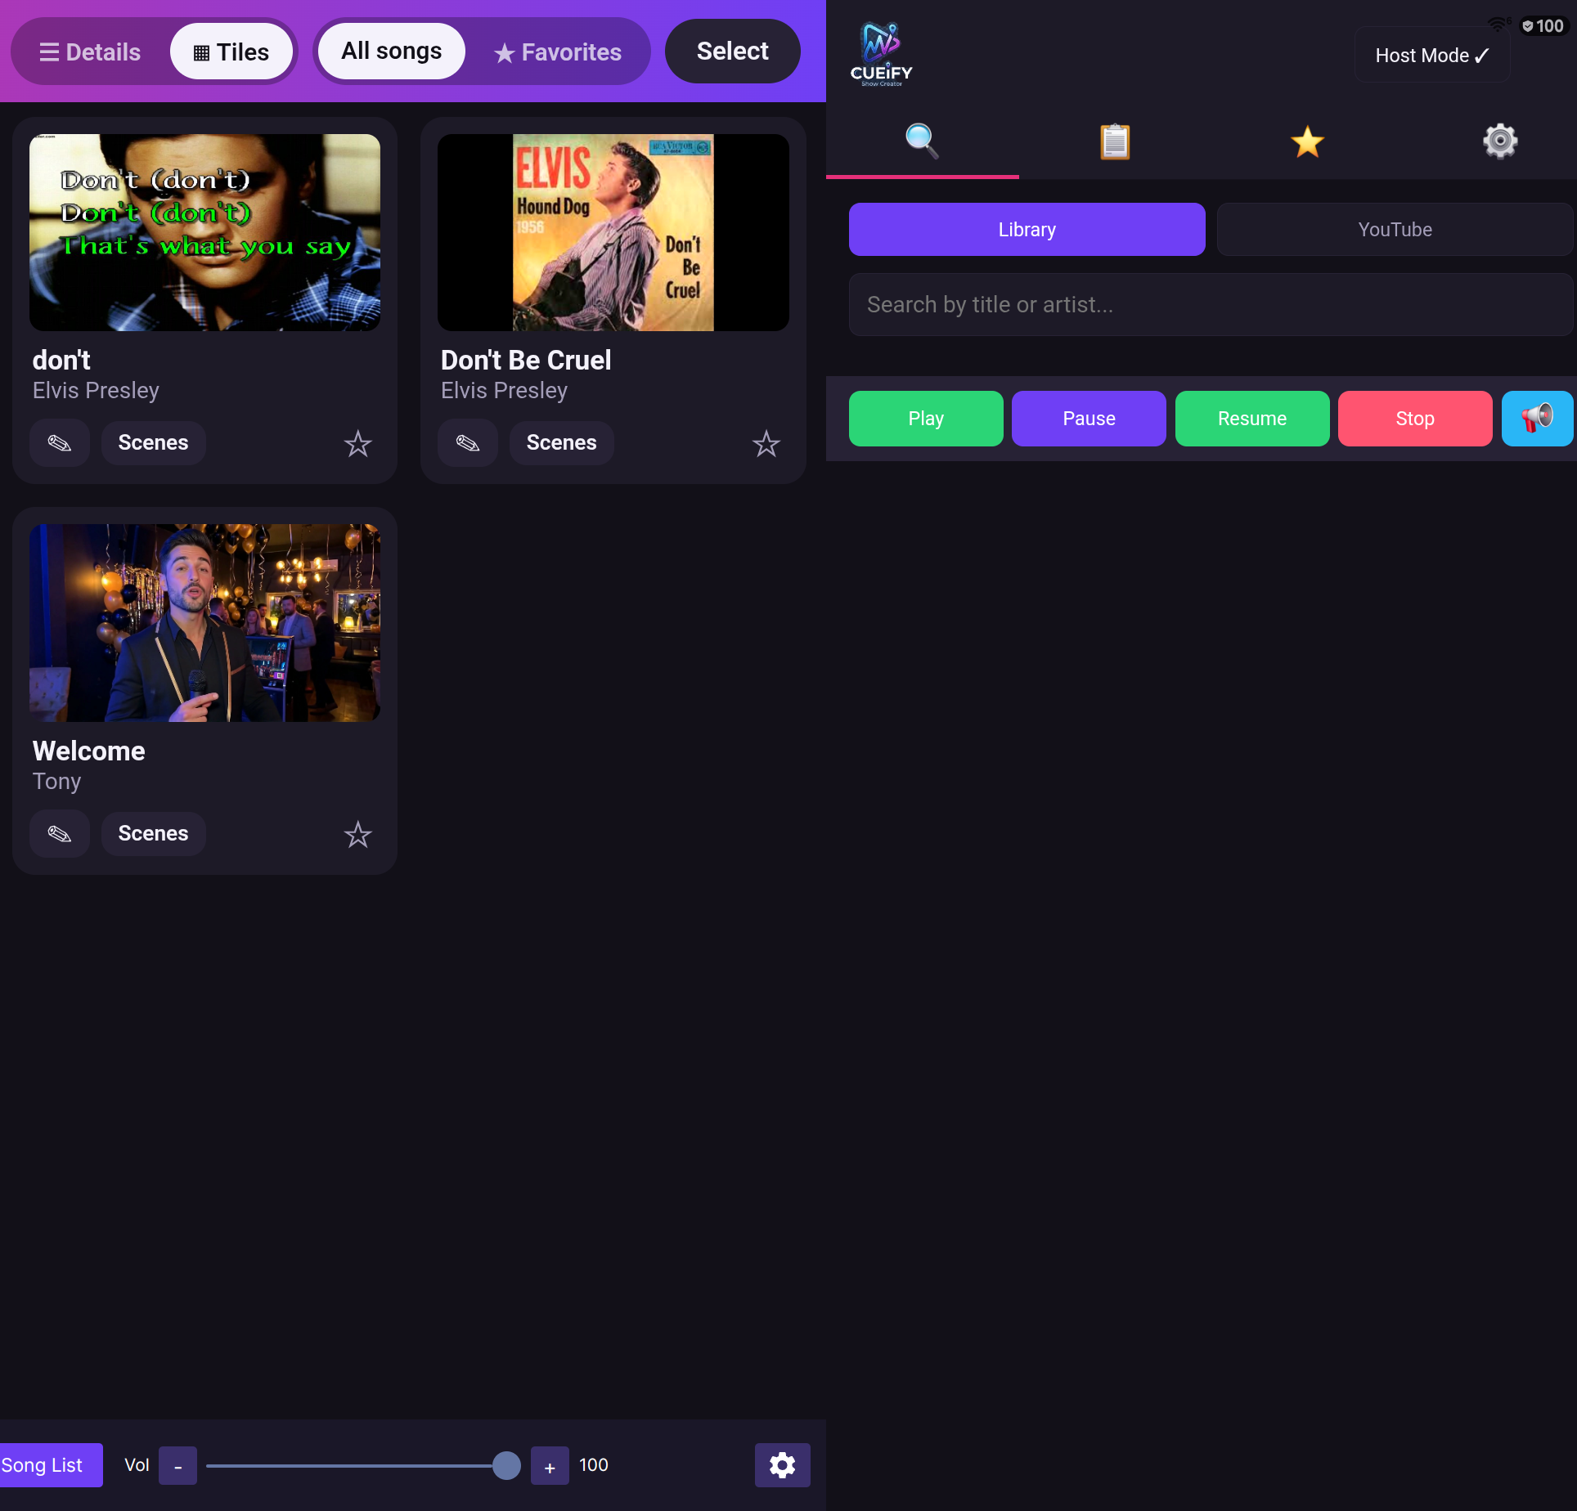
Task: Click the wifi status indicator
Action: [x=1498, y=25]
